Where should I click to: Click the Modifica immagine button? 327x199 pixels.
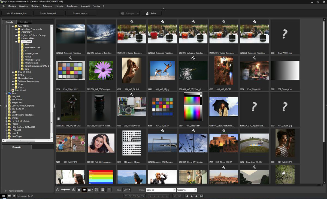(x=17, y=13)
